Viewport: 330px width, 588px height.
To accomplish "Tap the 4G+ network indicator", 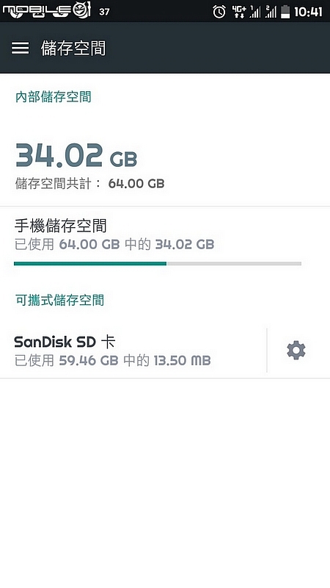I will (x=239, y=12).
